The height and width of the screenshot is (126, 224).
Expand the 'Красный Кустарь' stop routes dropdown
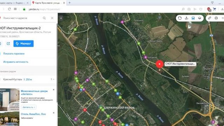click(x=52, y=79)
